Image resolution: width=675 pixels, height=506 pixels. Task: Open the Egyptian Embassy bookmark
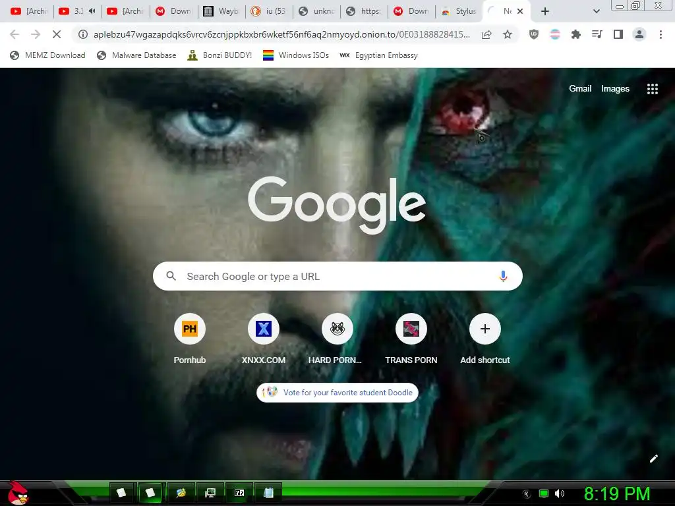tap(379, 55)
